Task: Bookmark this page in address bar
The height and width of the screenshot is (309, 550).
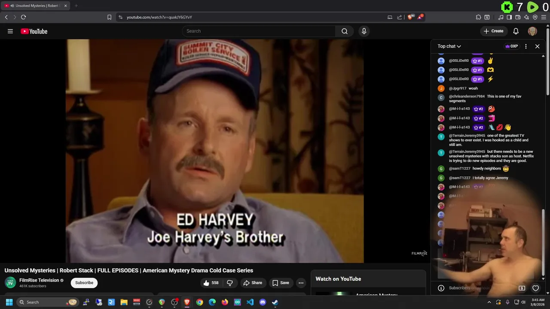Action: [x=109, y=17]
